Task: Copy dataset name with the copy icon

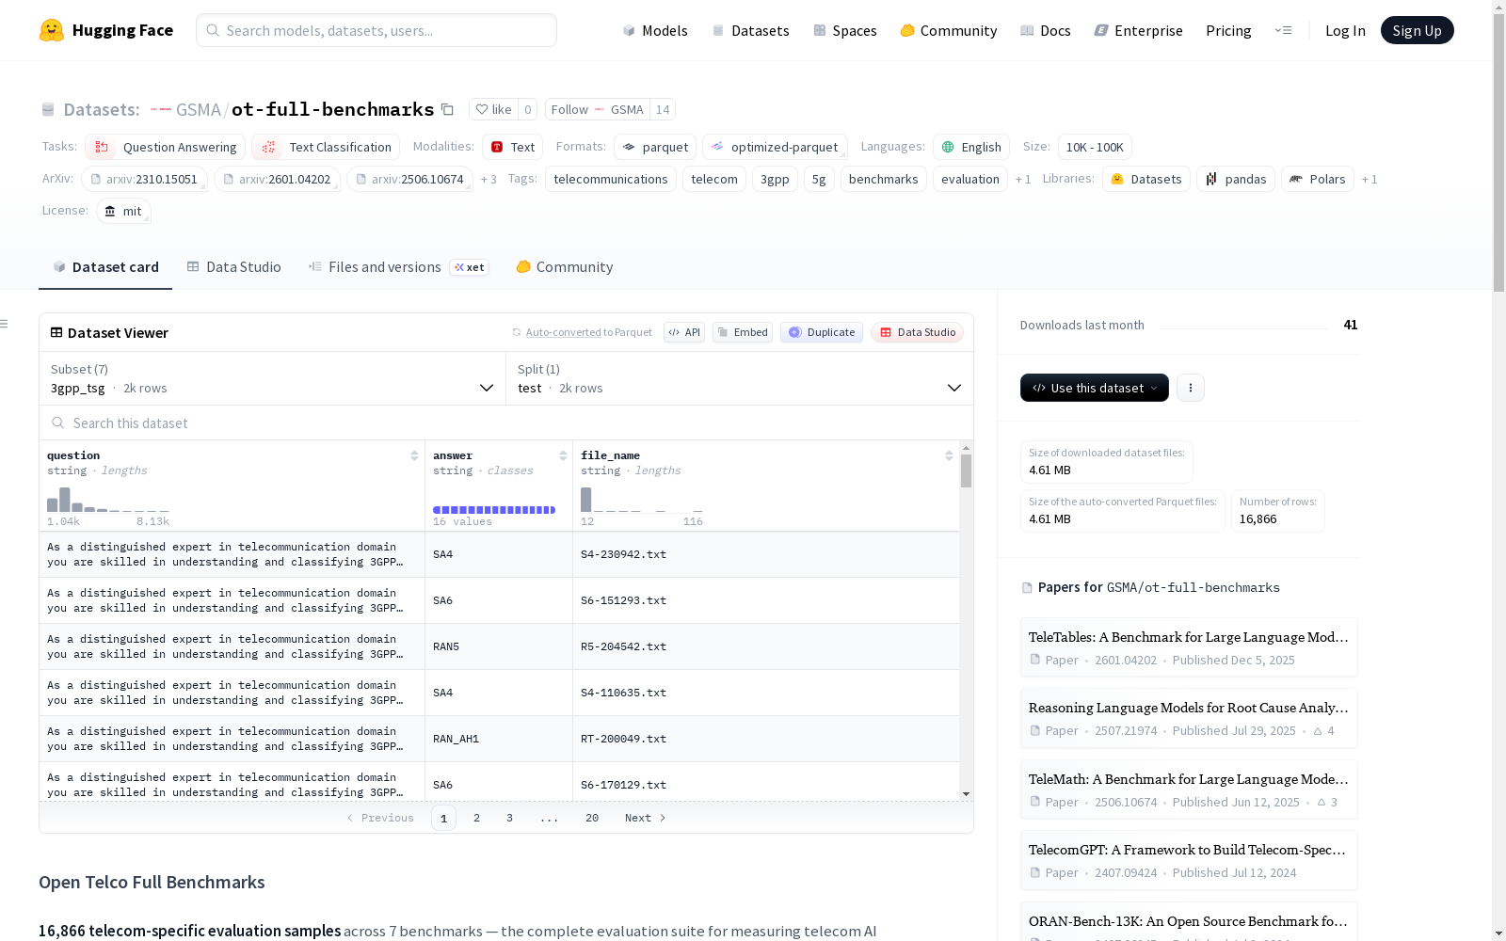Action: [x=448, y=110]
